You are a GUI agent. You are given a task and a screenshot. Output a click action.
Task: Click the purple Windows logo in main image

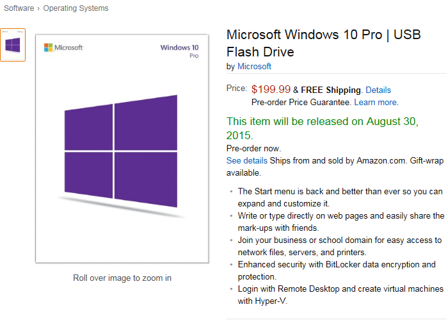121,151
